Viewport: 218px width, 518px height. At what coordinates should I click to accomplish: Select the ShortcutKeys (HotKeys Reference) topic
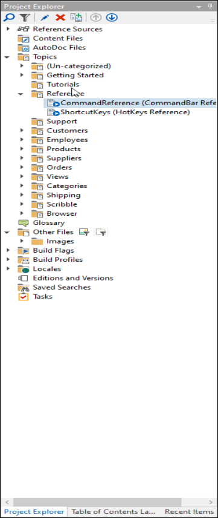tap(125, 112)
